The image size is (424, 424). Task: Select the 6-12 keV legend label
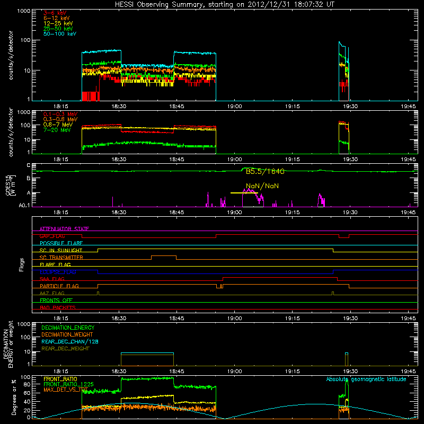(57, 18)
